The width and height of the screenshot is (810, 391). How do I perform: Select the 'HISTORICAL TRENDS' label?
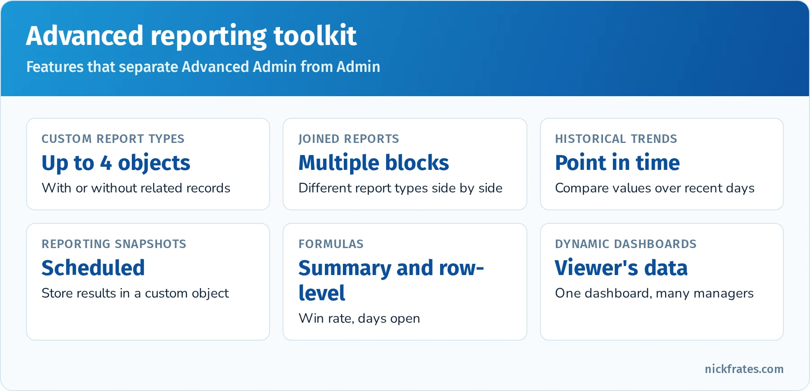pos(616,139)
